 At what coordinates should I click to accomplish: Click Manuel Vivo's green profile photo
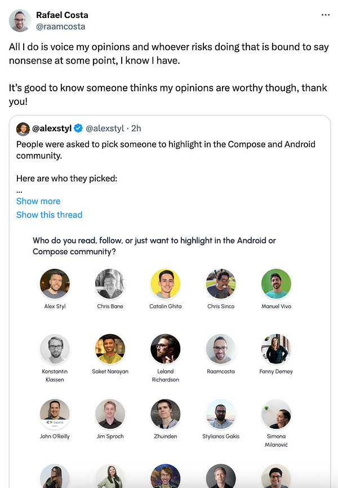276,283
